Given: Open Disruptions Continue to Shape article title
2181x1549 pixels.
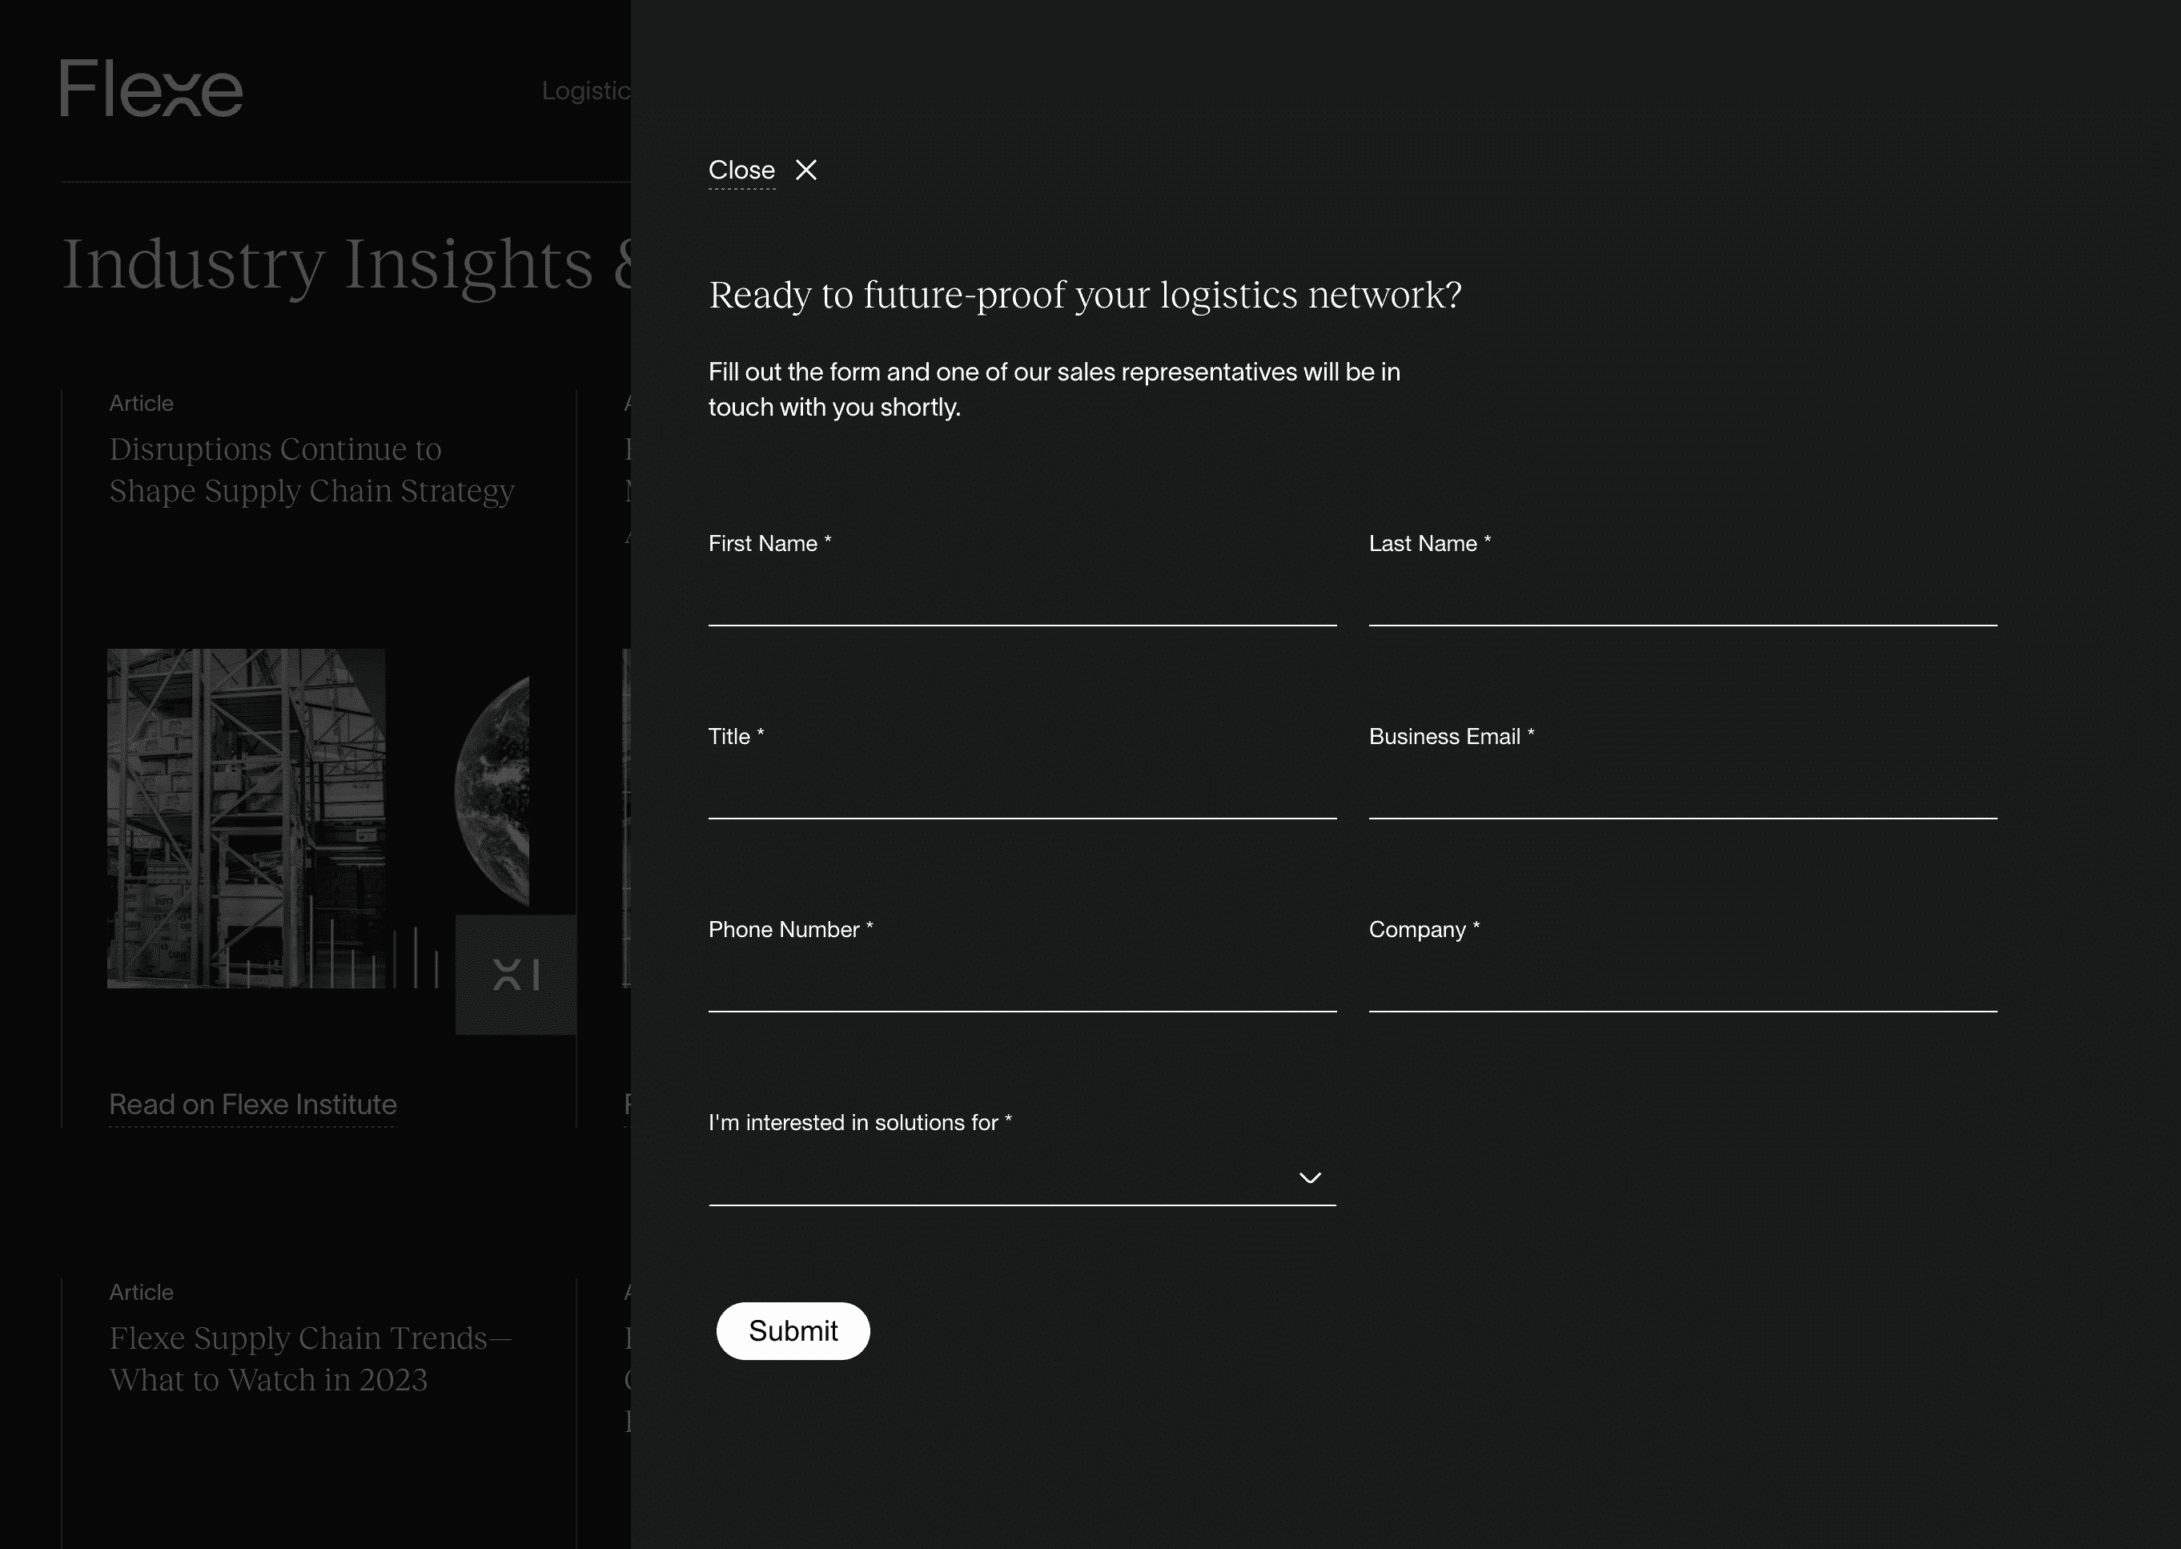Looking at the screenshot, I should tap(311, 469).
